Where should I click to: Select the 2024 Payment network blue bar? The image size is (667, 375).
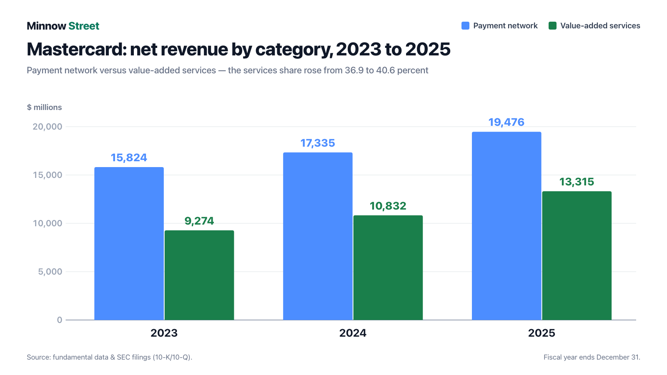(x=318, y=236)
